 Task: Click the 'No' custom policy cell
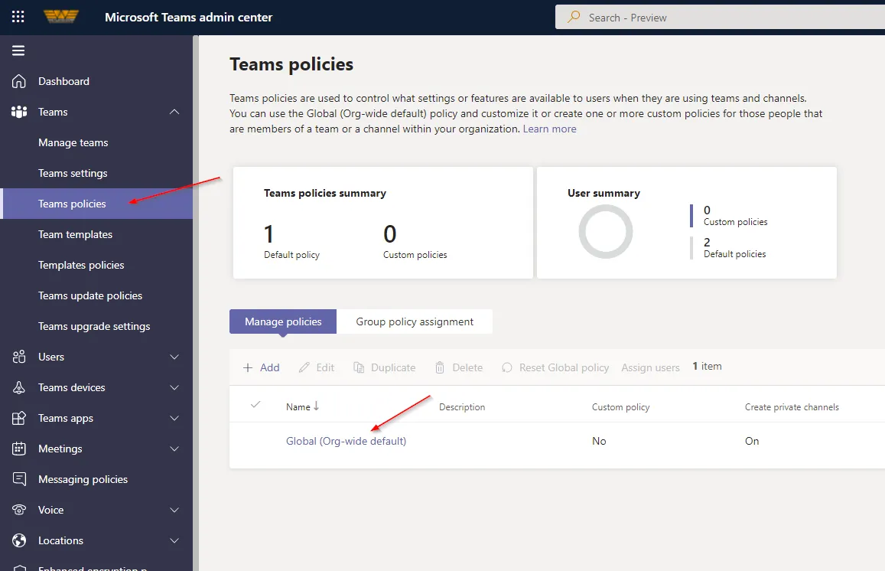tap(599, 441)
